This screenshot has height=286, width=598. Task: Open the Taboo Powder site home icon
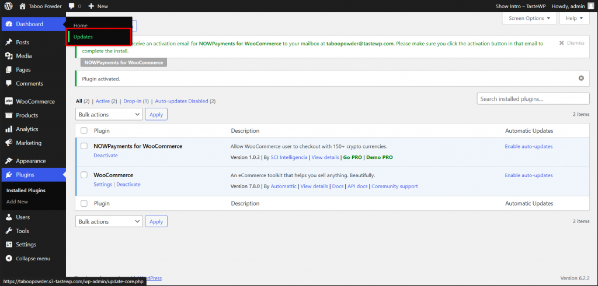23,6
